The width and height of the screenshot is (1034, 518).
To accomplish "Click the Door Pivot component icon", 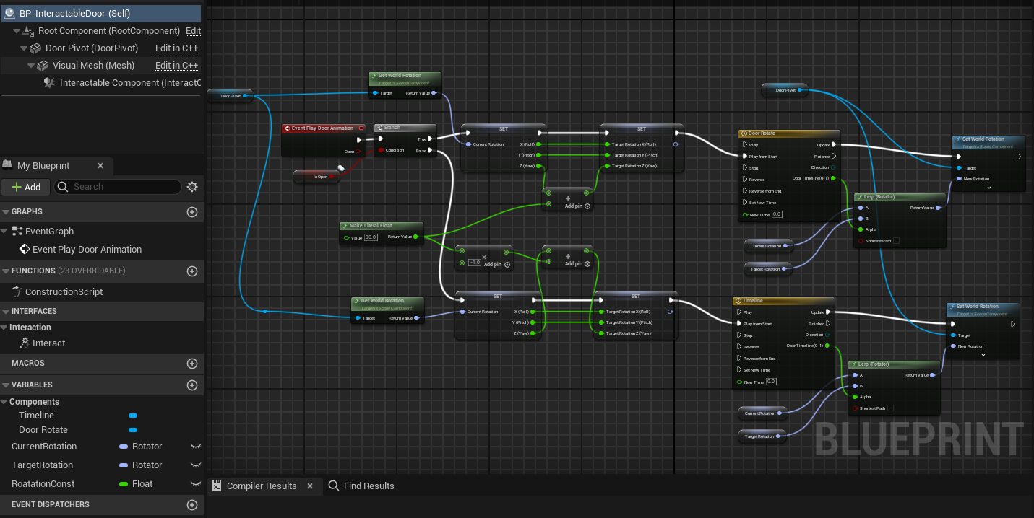I will click(x=35, y=48).
